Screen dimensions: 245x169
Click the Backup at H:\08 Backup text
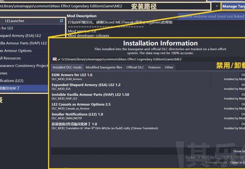coord(215,157)
